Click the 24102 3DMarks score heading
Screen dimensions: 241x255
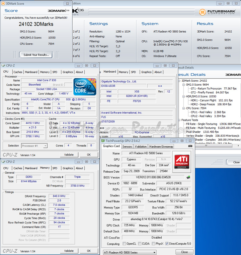(36, 24)
